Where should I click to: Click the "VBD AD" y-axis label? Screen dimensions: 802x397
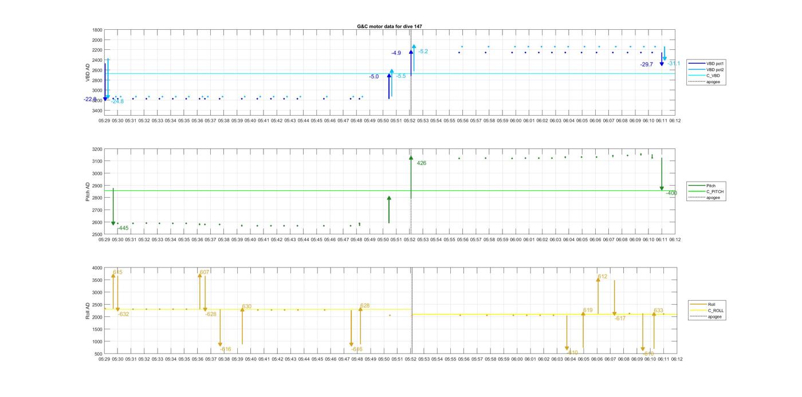88,72
